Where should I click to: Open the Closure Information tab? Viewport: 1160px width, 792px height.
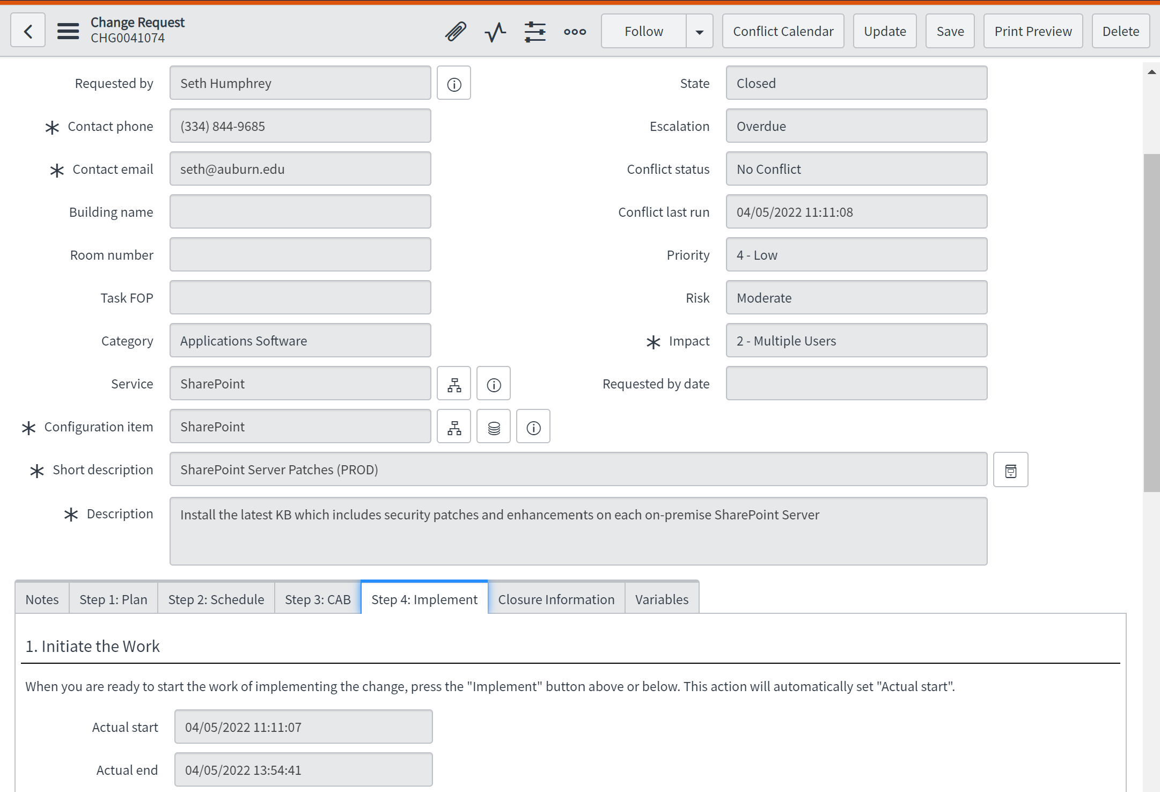click(556, 599)
